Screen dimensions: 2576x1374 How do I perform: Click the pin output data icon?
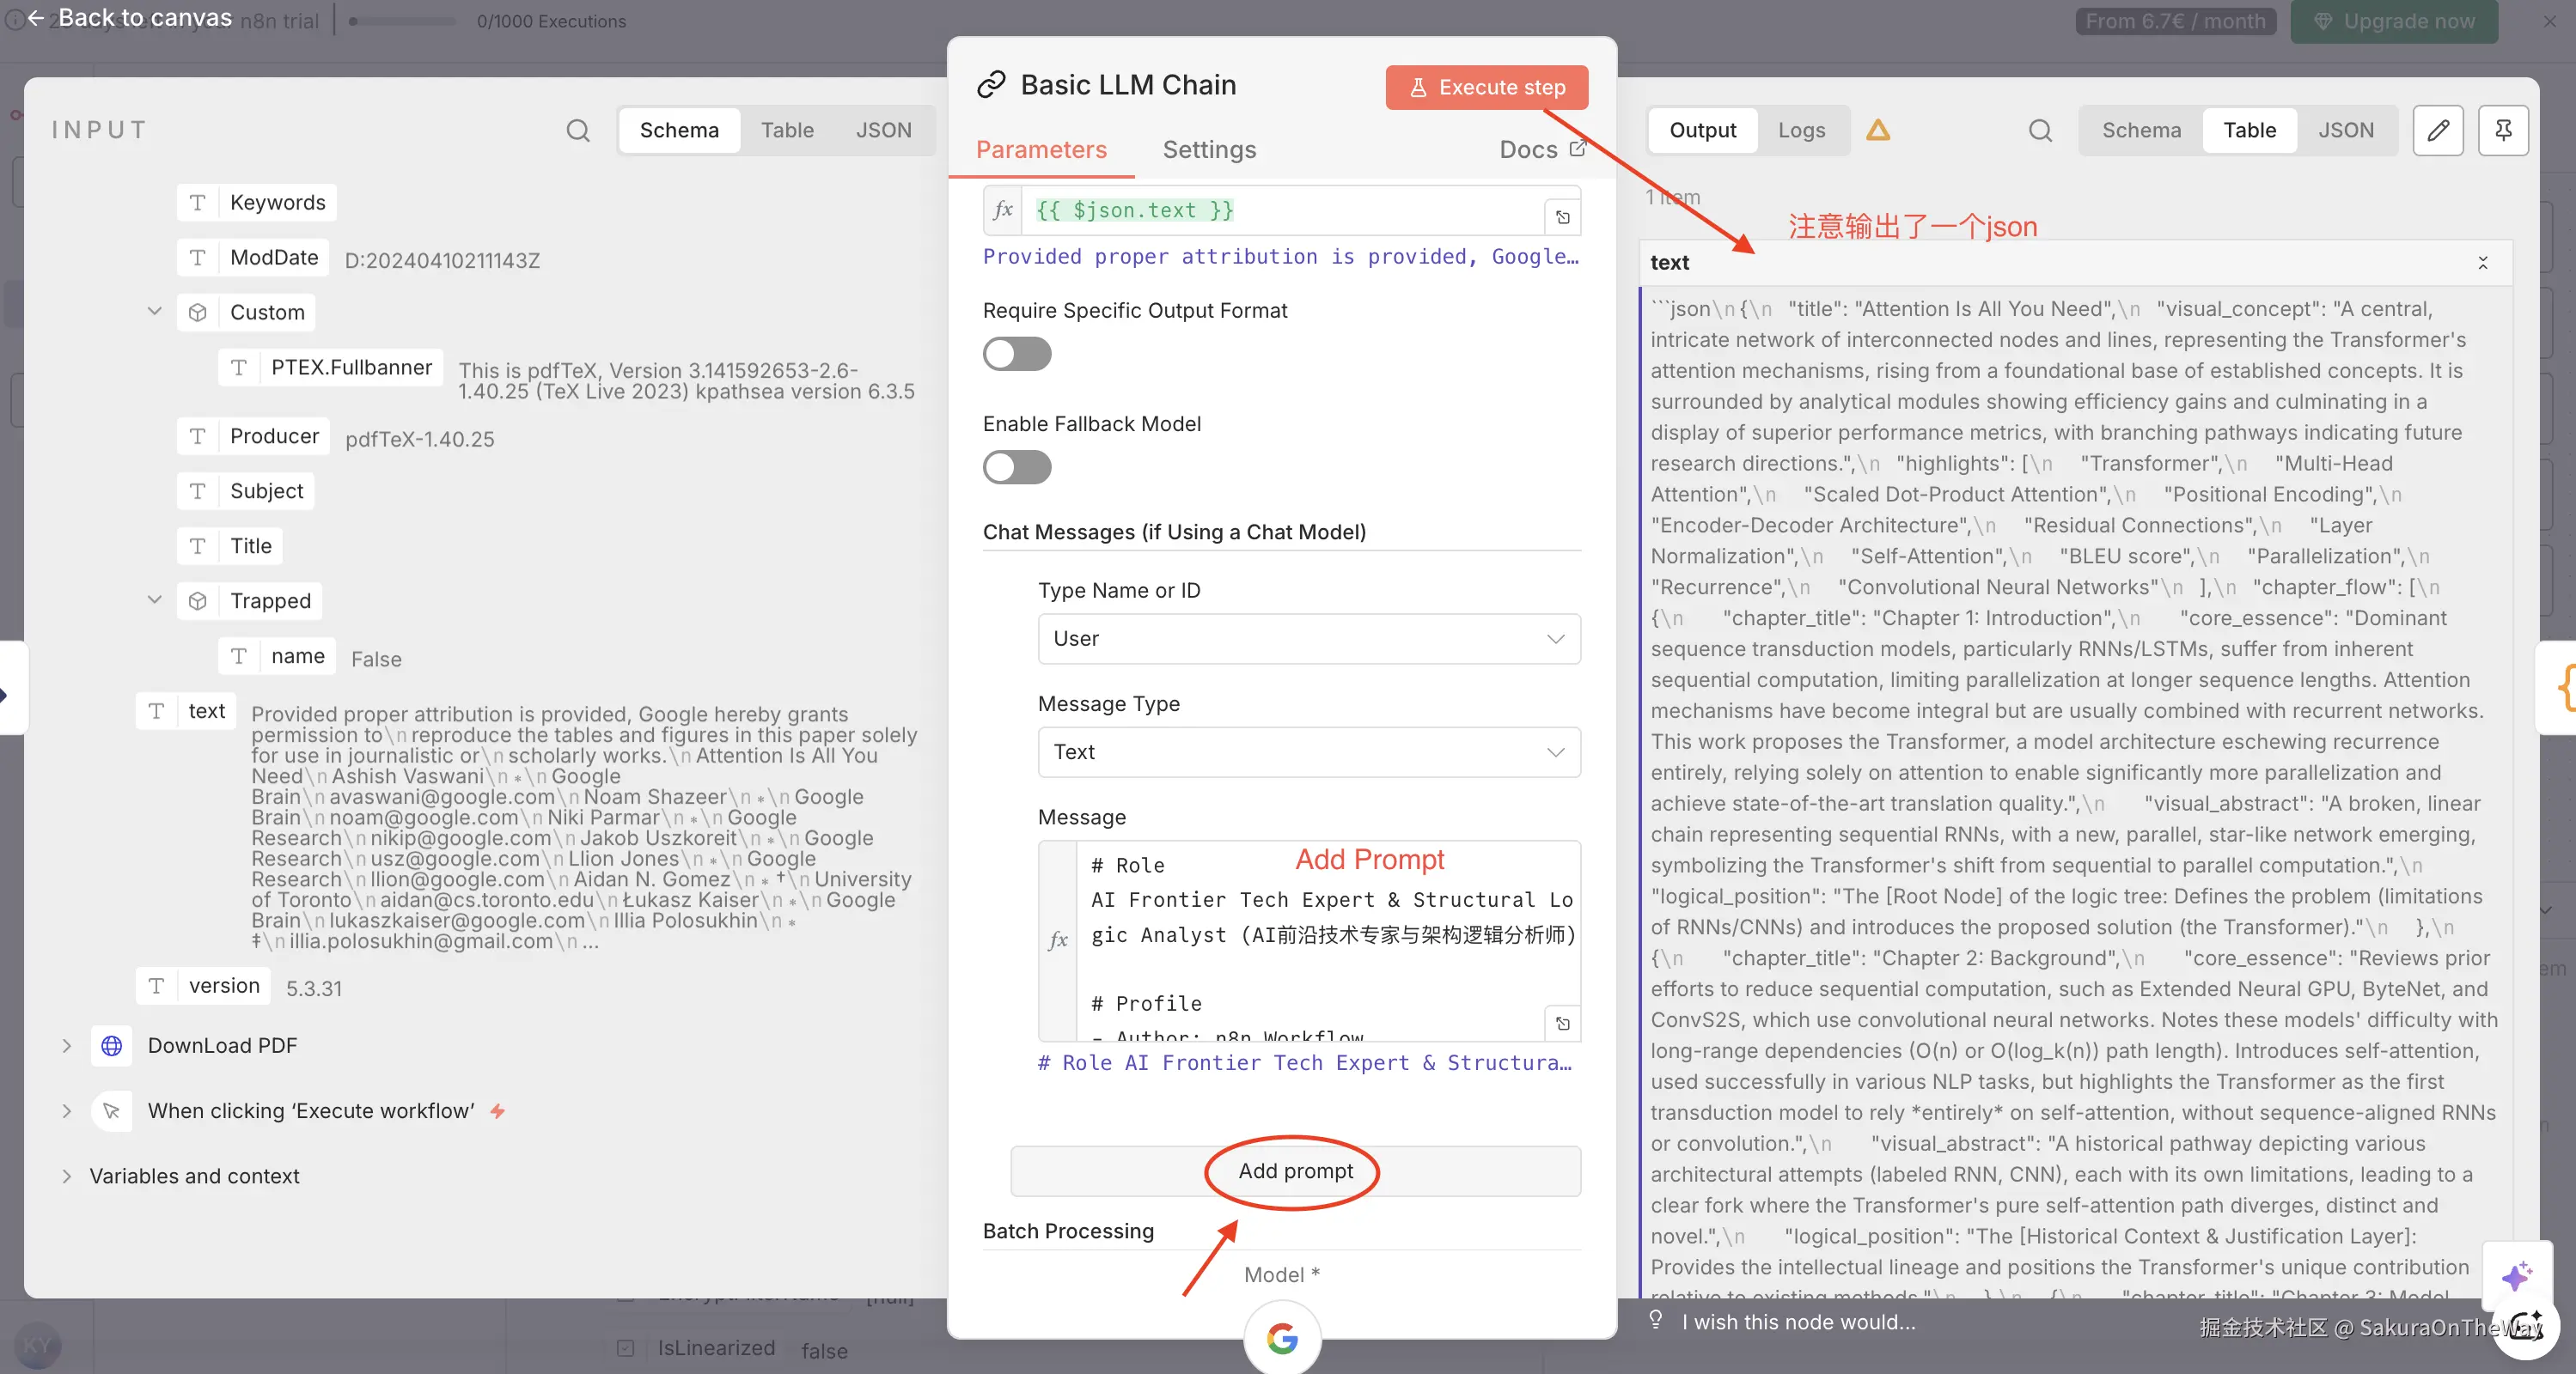(2503, 131)
